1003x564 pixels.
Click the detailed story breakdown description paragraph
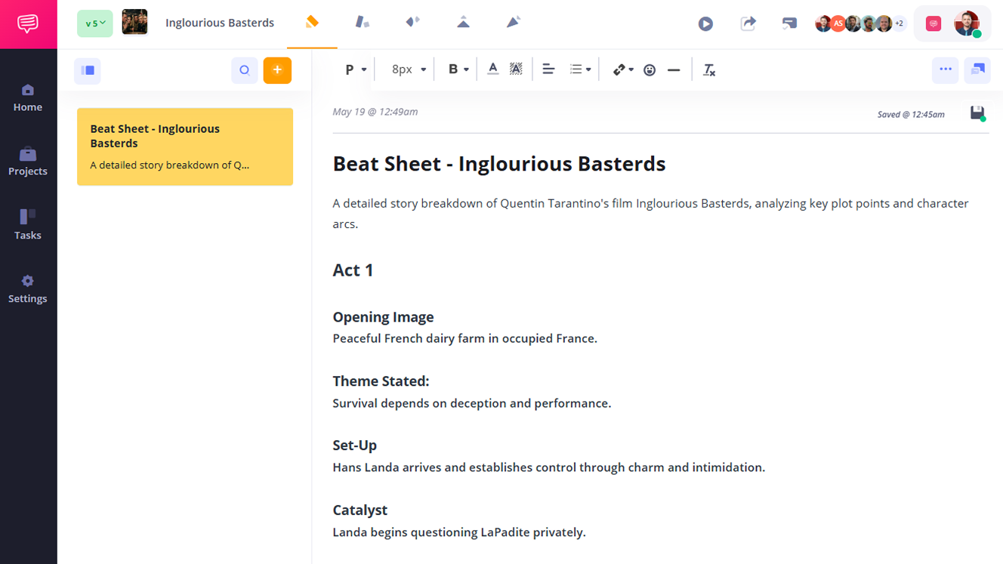tap(650, 214)
